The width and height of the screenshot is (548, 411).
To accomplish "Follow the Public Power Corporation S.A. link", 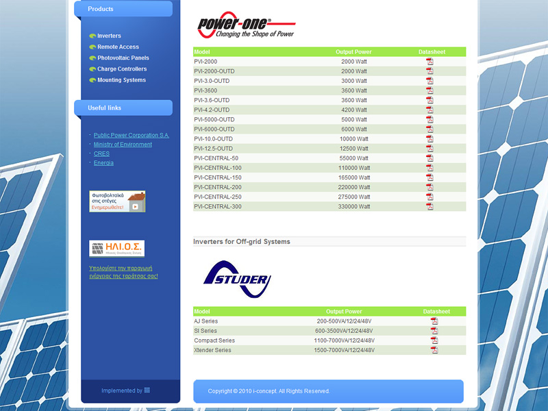I will [132, 135].
